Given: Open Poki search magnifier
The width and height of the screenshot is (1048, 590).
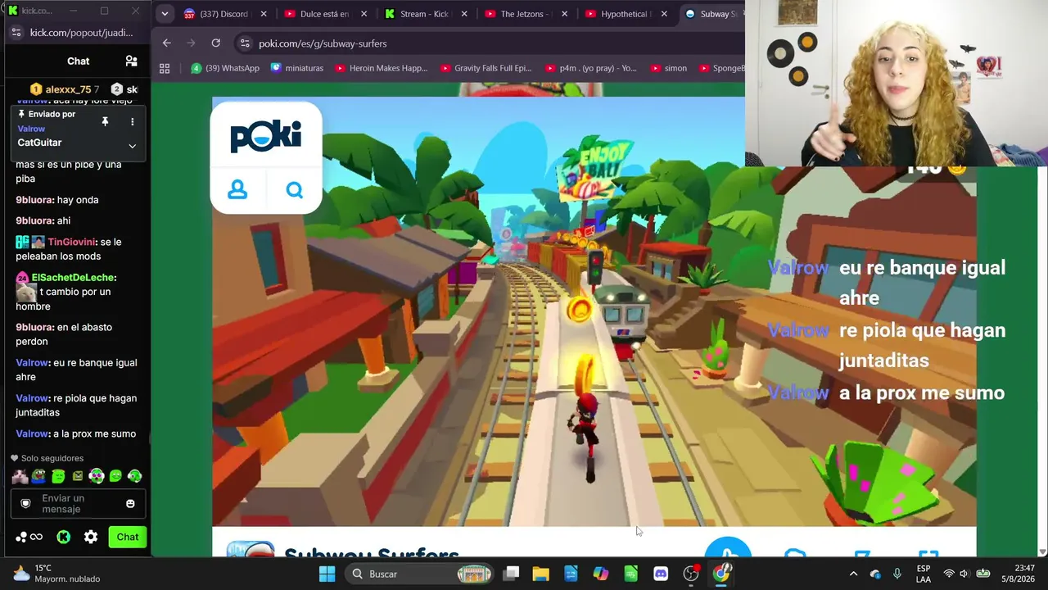Looking at the screenshot, I should [x=295, y=190].
